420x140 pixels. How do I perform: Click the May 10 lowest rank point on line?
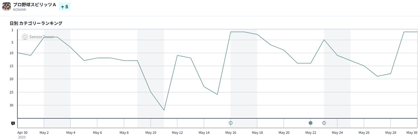[x=164, y=110]
